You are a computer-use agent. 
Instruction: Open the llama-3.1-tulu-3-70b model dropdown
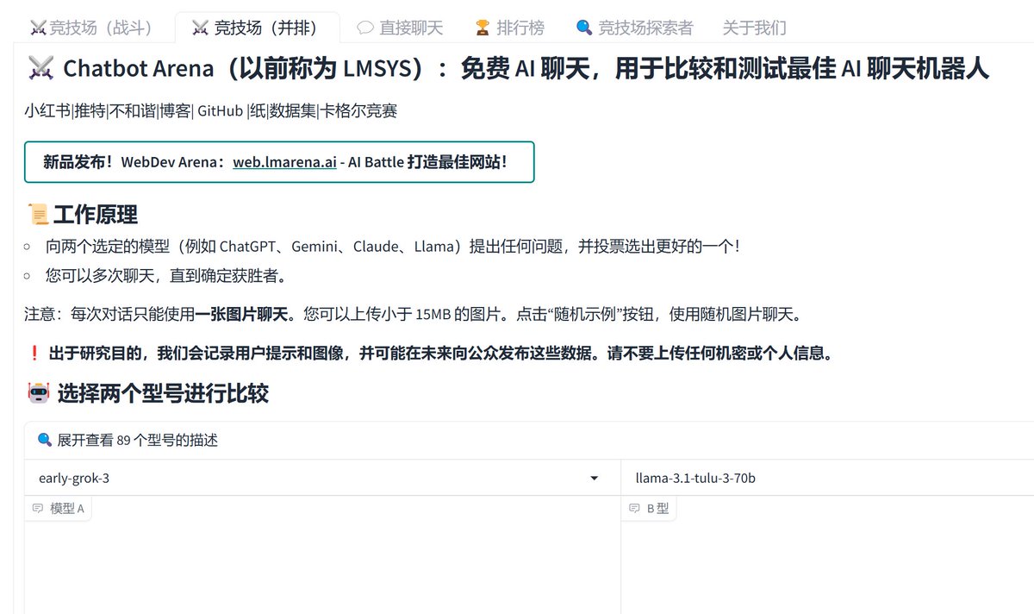827,478
